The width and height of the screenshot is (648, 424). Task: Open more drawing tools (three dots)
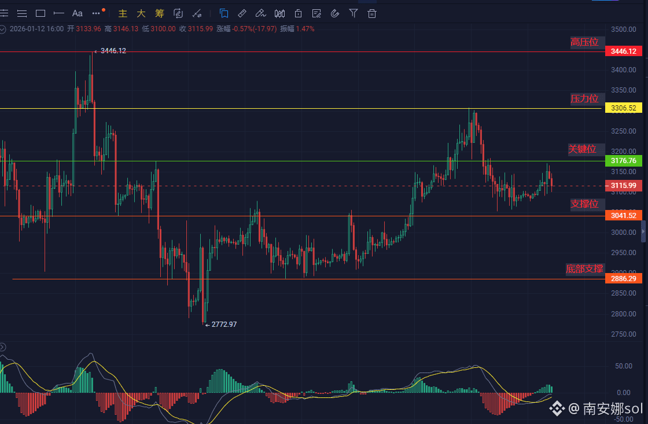pyautogui.click(x=96, y=13)
